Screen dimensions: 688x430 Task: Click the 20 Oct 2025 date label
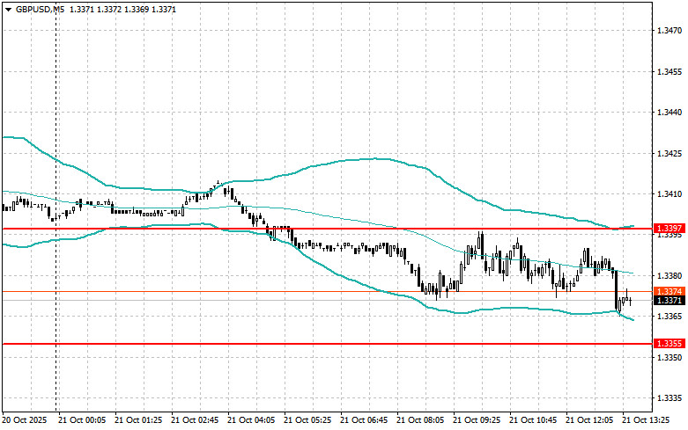click(25, 420)
